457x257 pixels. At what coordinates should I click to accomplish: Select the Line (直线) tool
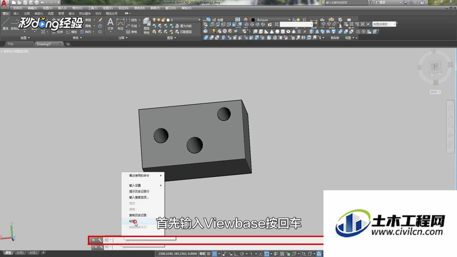[x=5, y=24]
